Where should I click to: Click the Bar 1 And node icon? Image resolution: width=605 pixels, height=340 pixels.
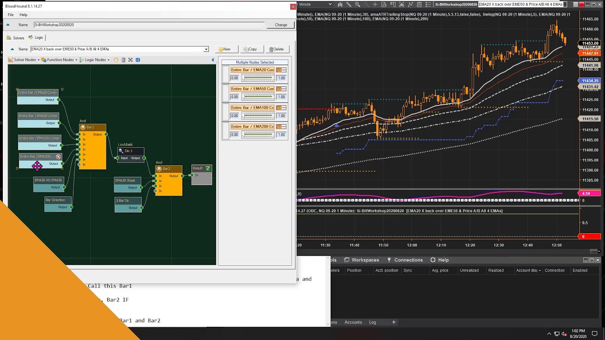83,127
